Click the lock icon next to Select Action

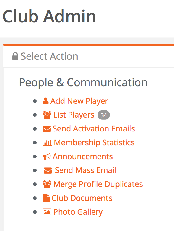(15, 56)
